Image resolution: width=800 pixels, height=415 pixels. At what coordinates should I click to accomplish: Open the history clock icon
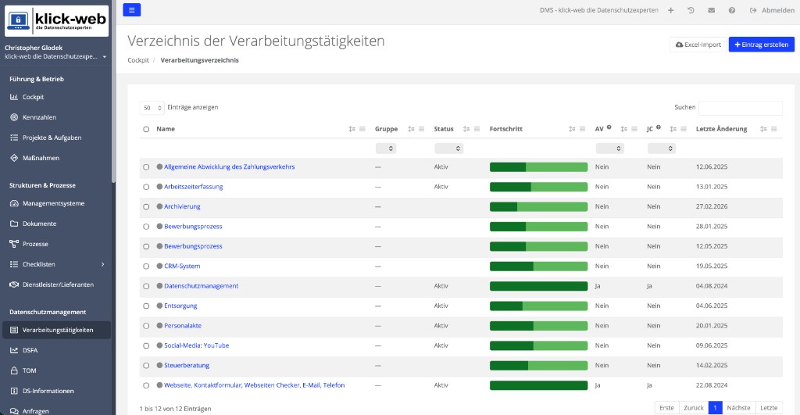coord(691,10)
